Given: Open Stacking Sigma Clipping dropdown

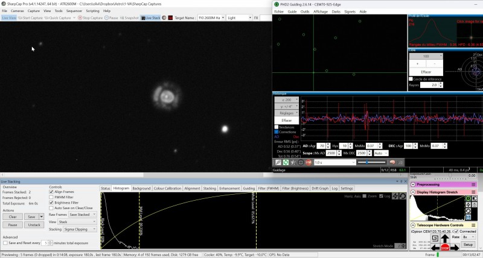Looking at the screenshot, I should pos(80,229).
